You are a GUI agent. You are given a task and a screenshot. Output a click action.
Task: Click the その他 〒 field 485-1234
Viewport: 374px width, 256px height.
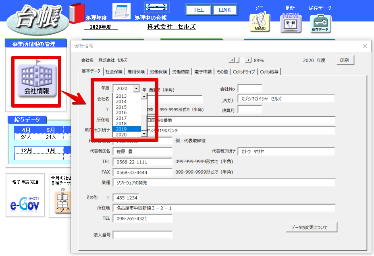point(126,198)
